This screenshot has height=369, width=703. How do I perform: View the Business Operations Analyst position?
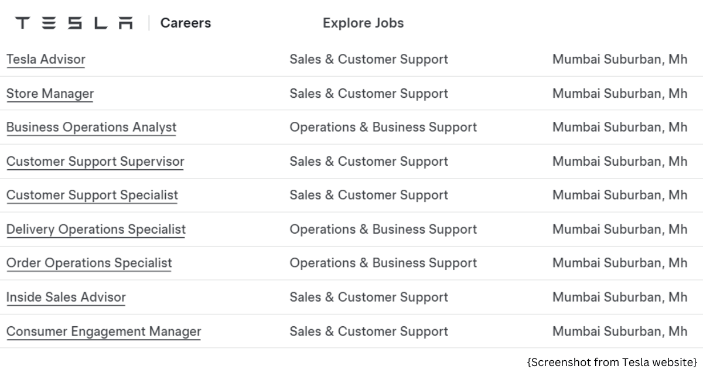click(x=91, y=127)
